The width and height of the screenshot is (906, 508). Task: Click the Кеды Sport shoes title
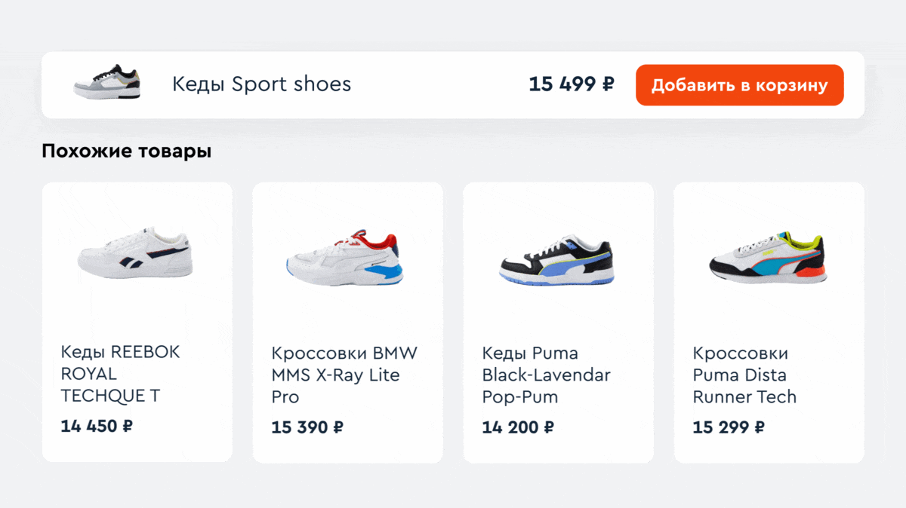[x=261, y=84]
